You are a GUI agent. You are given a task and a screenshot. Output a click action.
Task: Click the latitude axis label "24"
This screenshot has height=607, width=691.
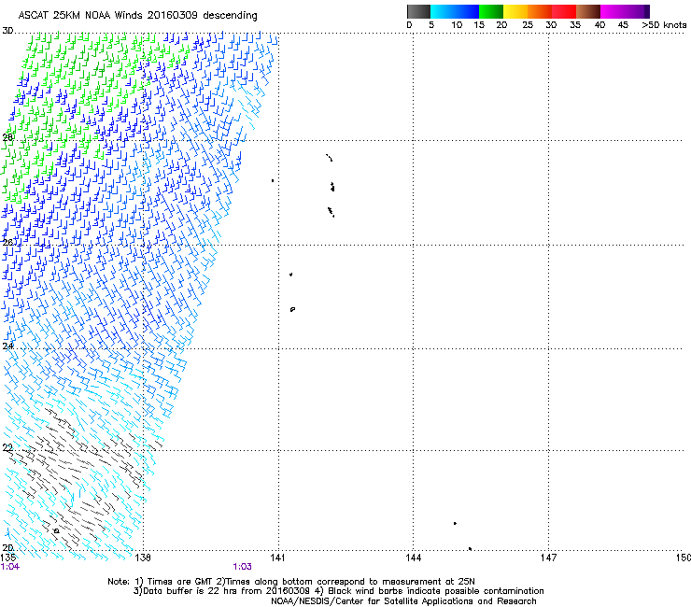coord(7,346)
